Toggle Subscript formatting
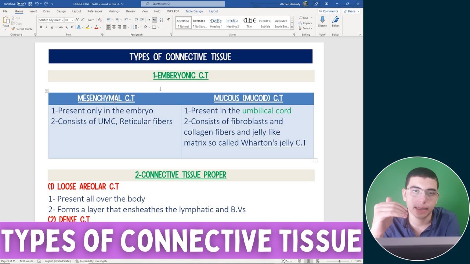The width and height of the screenshot is (470, 264). pyautogui.click(x=66, y=27)
